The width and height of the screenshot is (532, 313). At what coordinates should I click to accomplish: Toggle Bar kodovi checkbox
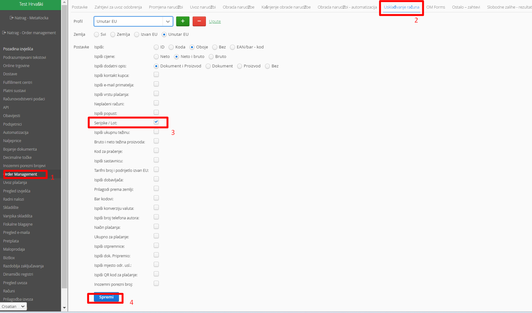[x=156, y=198]
